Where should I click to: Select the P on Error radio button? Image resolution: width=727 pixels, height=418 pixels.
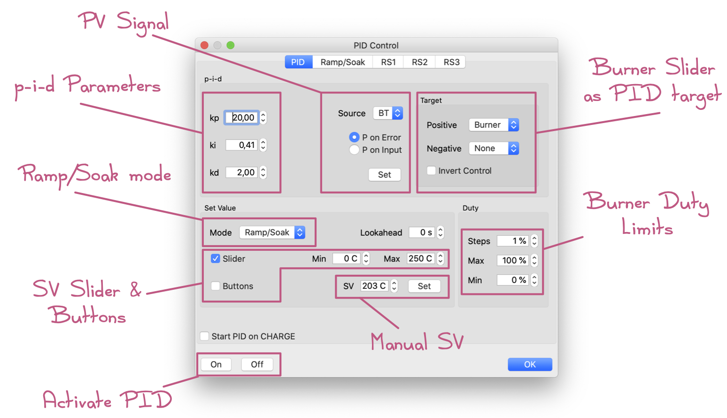click(355, 137)
